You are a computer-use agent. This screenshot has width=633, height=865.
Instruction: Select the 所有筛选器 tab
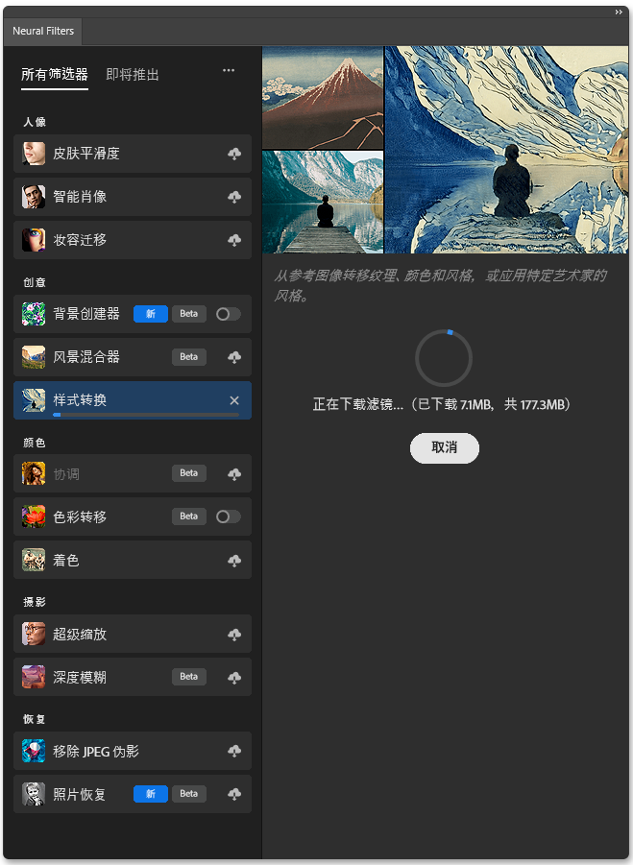(55, 75)
